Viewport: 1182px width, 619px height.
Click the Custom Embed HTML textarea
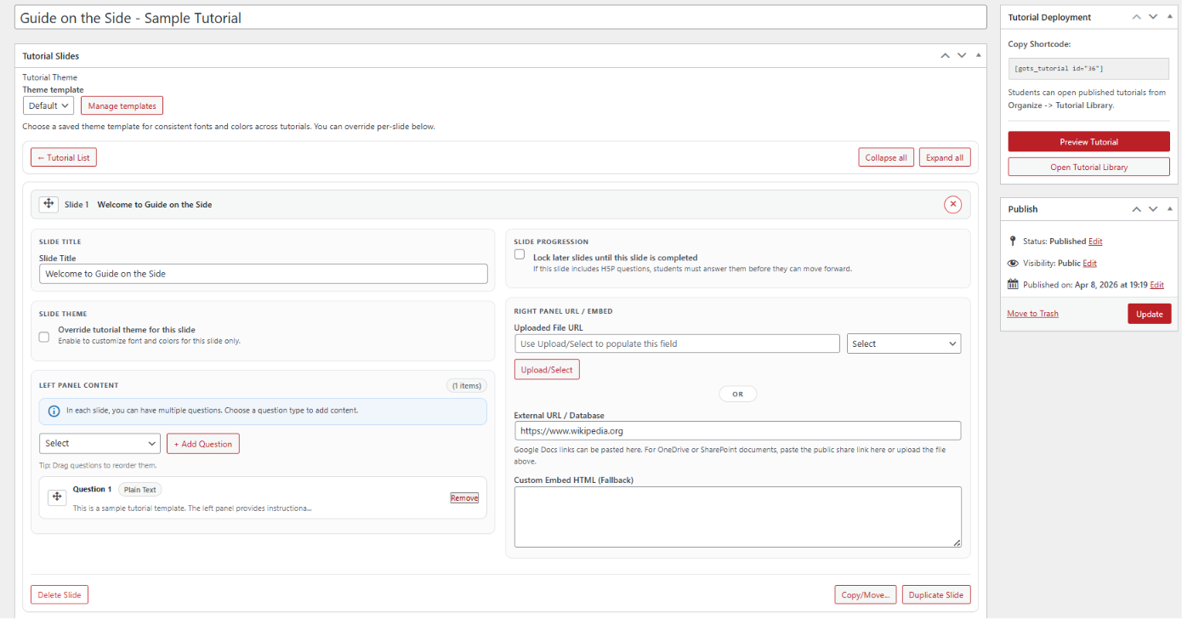[738, 517]
